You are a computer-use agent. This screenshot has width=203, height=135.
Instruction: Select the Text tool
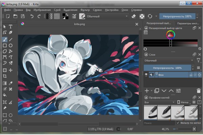[10, 27]
